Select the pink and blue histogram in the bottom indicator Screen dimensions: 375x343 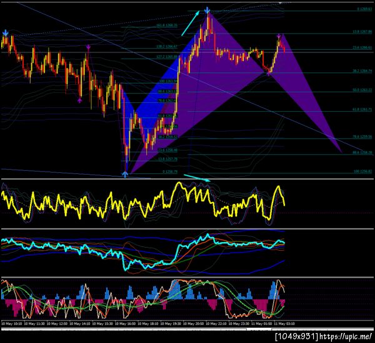[x=143, y=299]
